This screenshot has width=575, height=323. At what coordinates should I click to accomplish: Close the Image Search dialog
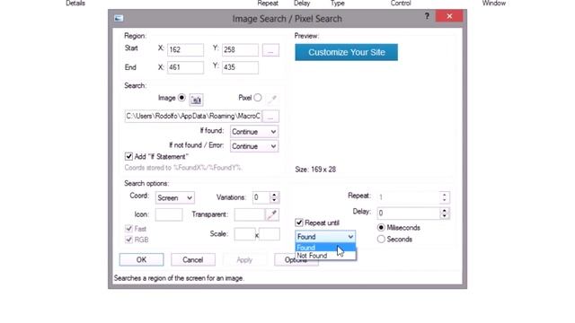[449, 16]
